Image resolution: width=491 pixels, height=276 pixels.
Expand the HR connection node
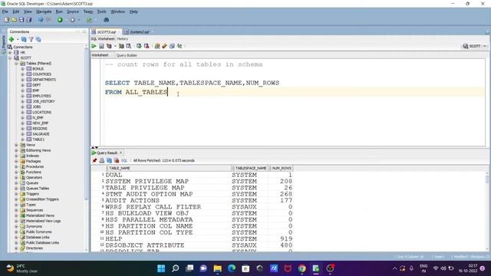(10, 52)
